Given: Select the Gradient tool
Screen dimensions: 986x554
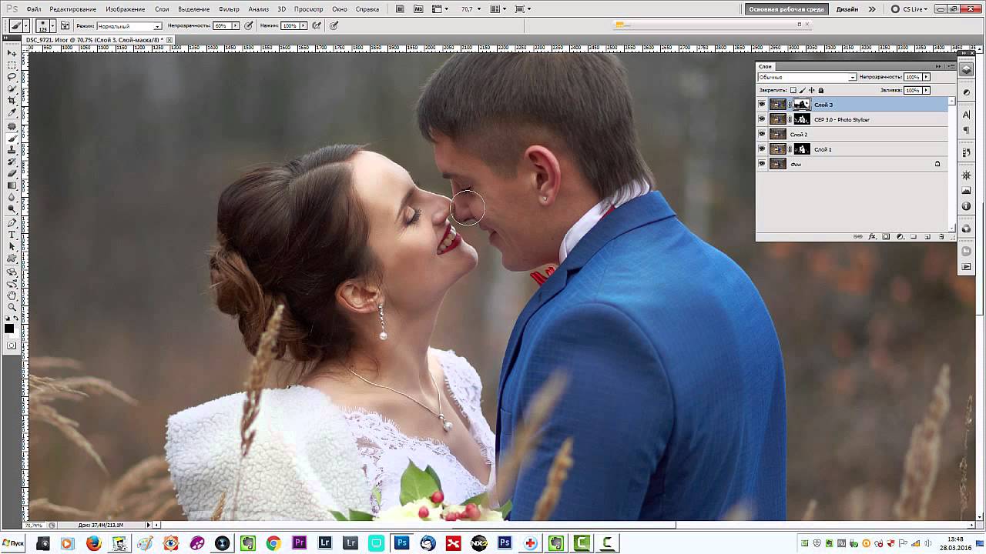Looking at the screenshot, I should pyautogui.click(x=12, y=185).
